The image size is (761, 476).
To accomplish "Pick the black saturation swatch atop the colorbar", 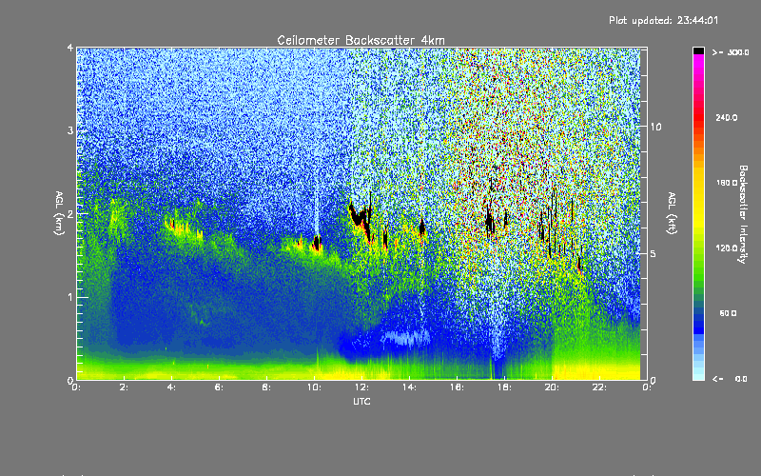I will tap(698, 50).
